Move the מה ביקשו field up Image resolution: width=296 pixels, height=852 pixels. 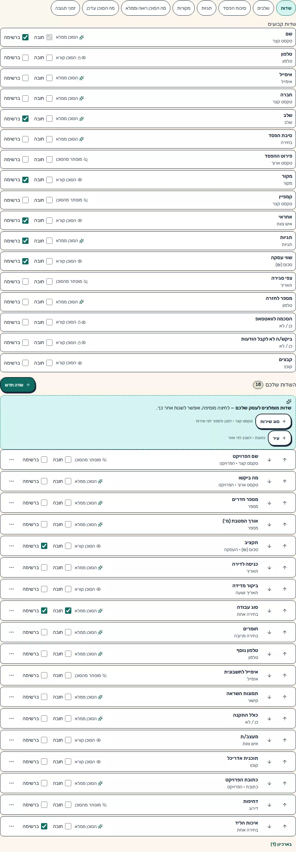pos(285,481)
